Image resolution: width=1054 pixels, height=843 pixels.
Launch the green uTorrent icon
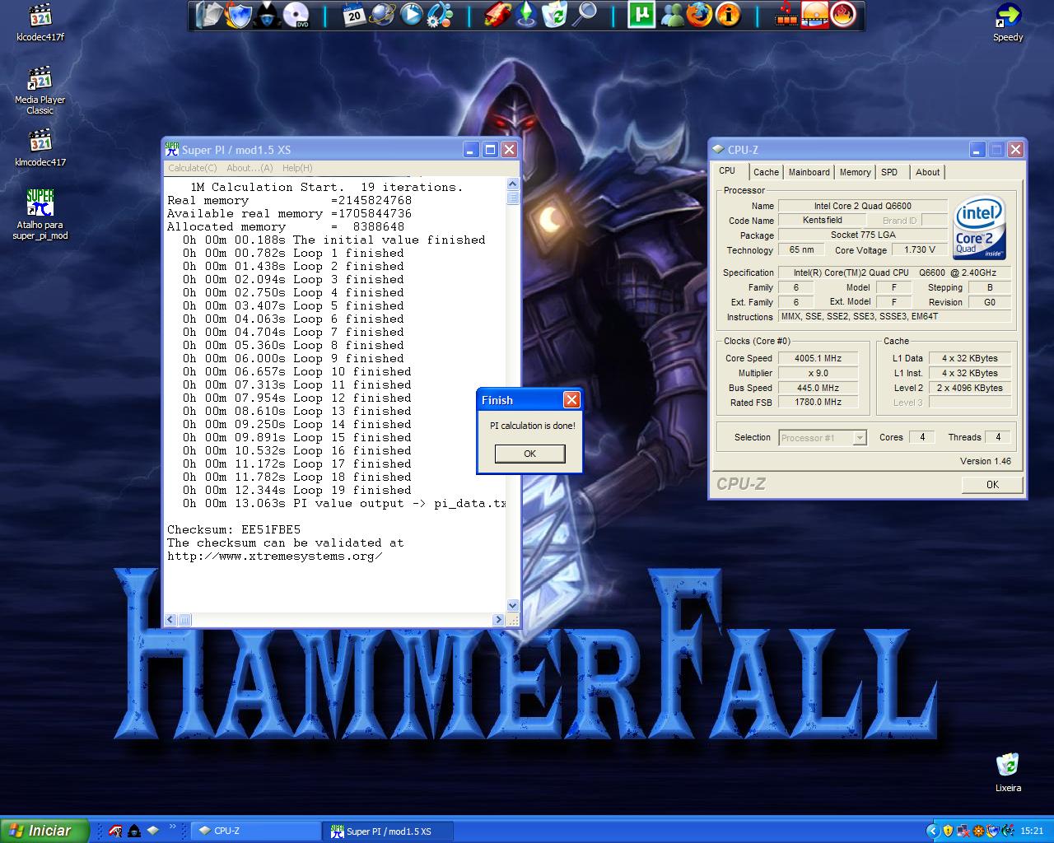pyautogui.click(x=641, y=14)
